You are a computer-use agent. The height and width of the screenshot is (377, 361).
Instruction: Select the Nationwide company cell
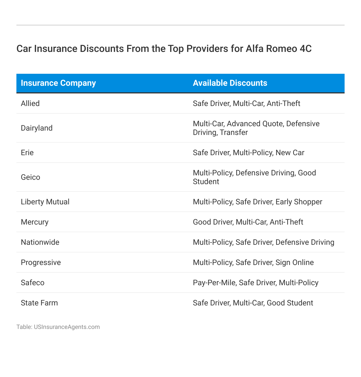pos(40,242)
